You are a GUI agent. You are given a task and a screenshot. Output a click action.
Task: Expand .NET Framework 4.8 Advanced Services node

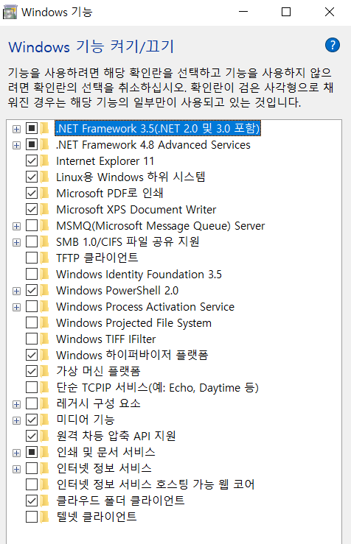click(16, 145)
